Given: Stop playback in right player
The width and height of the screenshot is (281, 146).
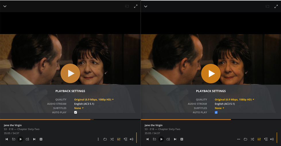Looking at the screenshot, I should 182,139.
